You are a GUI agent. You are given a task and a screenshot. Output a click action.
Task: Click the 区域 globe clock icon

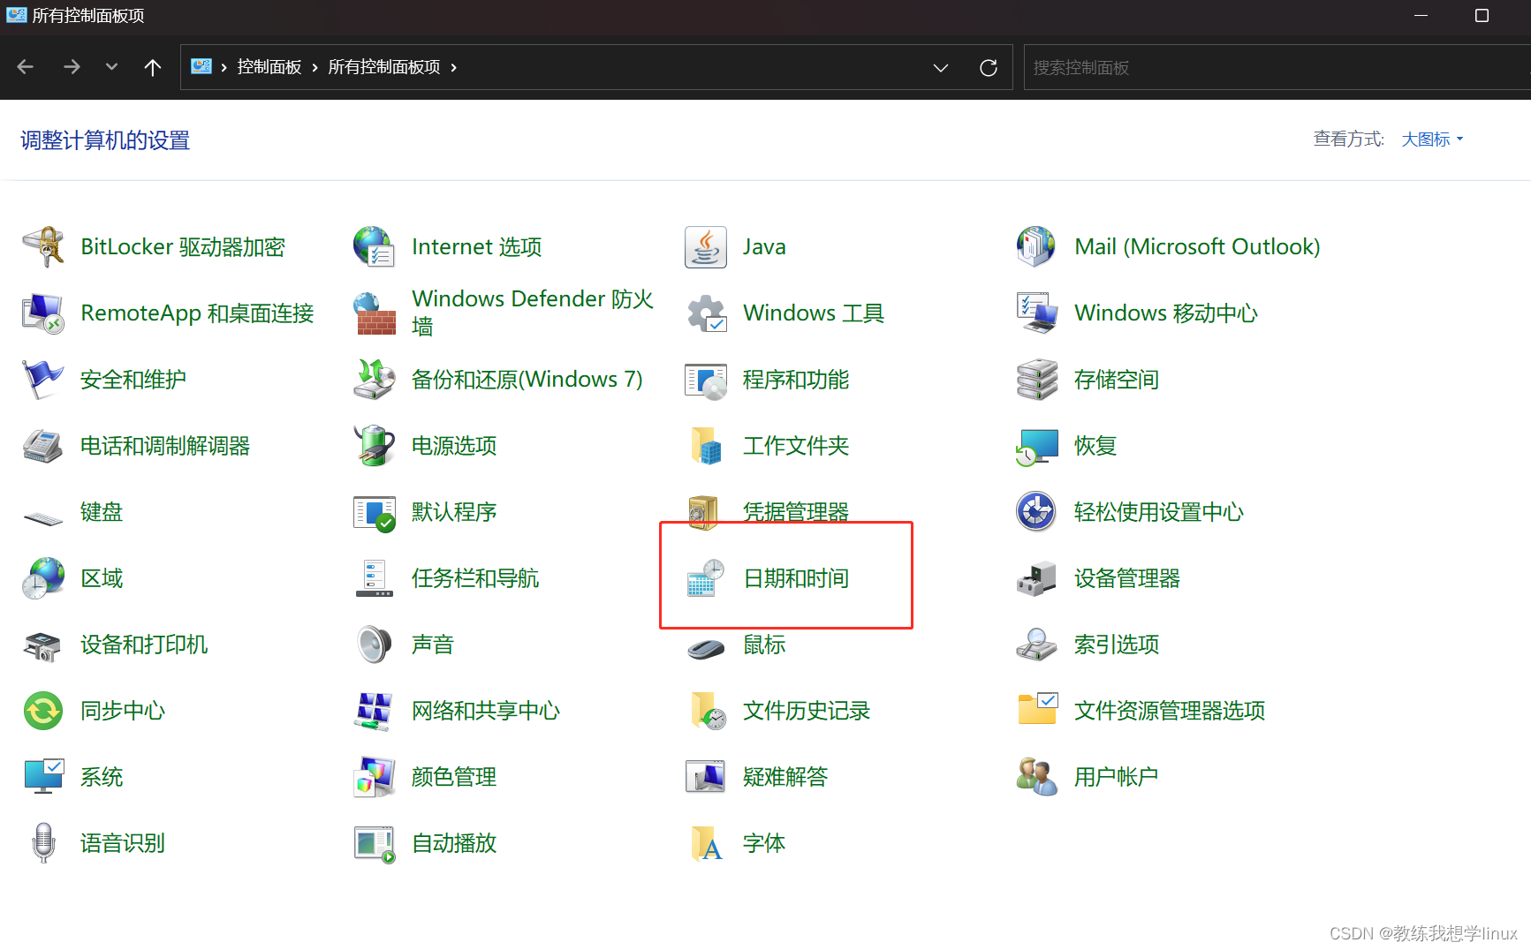(43, 578)
